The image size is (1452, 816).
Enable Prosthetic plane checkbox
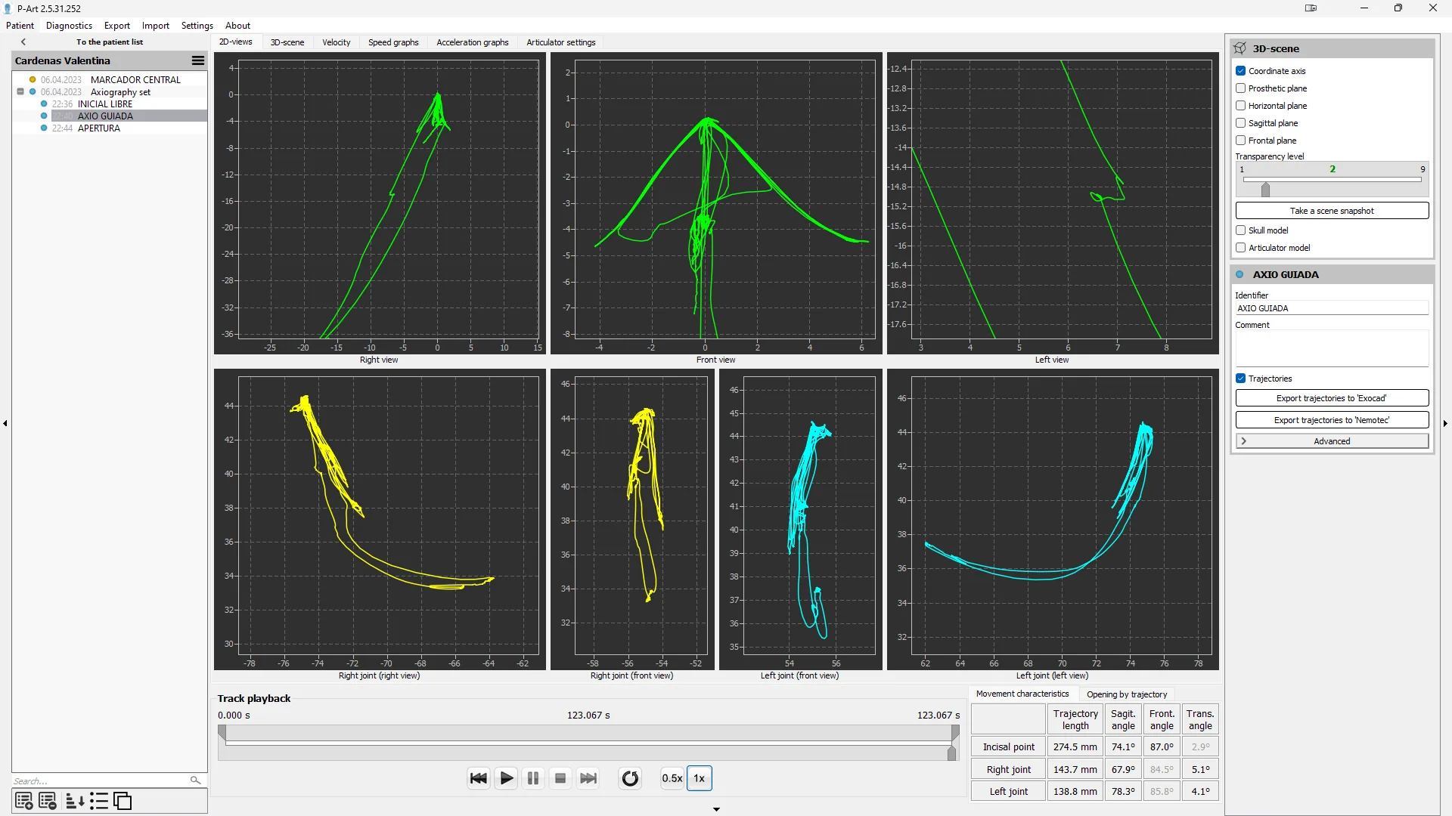coord(1240,88)
